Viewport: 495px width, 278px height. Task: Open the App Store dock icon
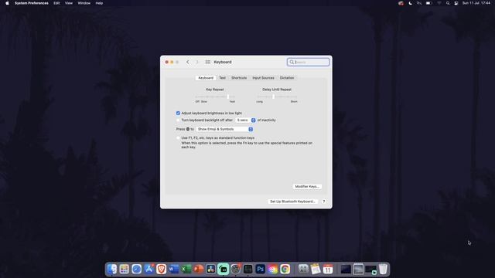tap(148, 270)
